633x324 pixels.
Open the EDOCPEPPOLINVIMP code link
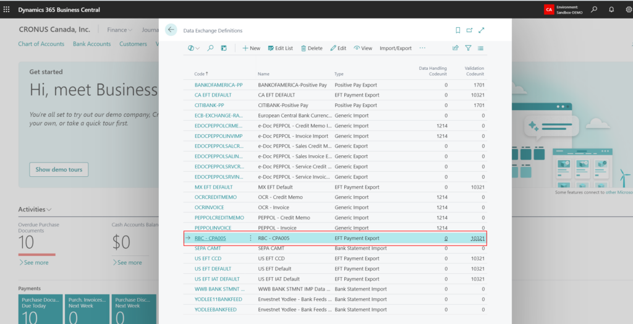[218, 136]
